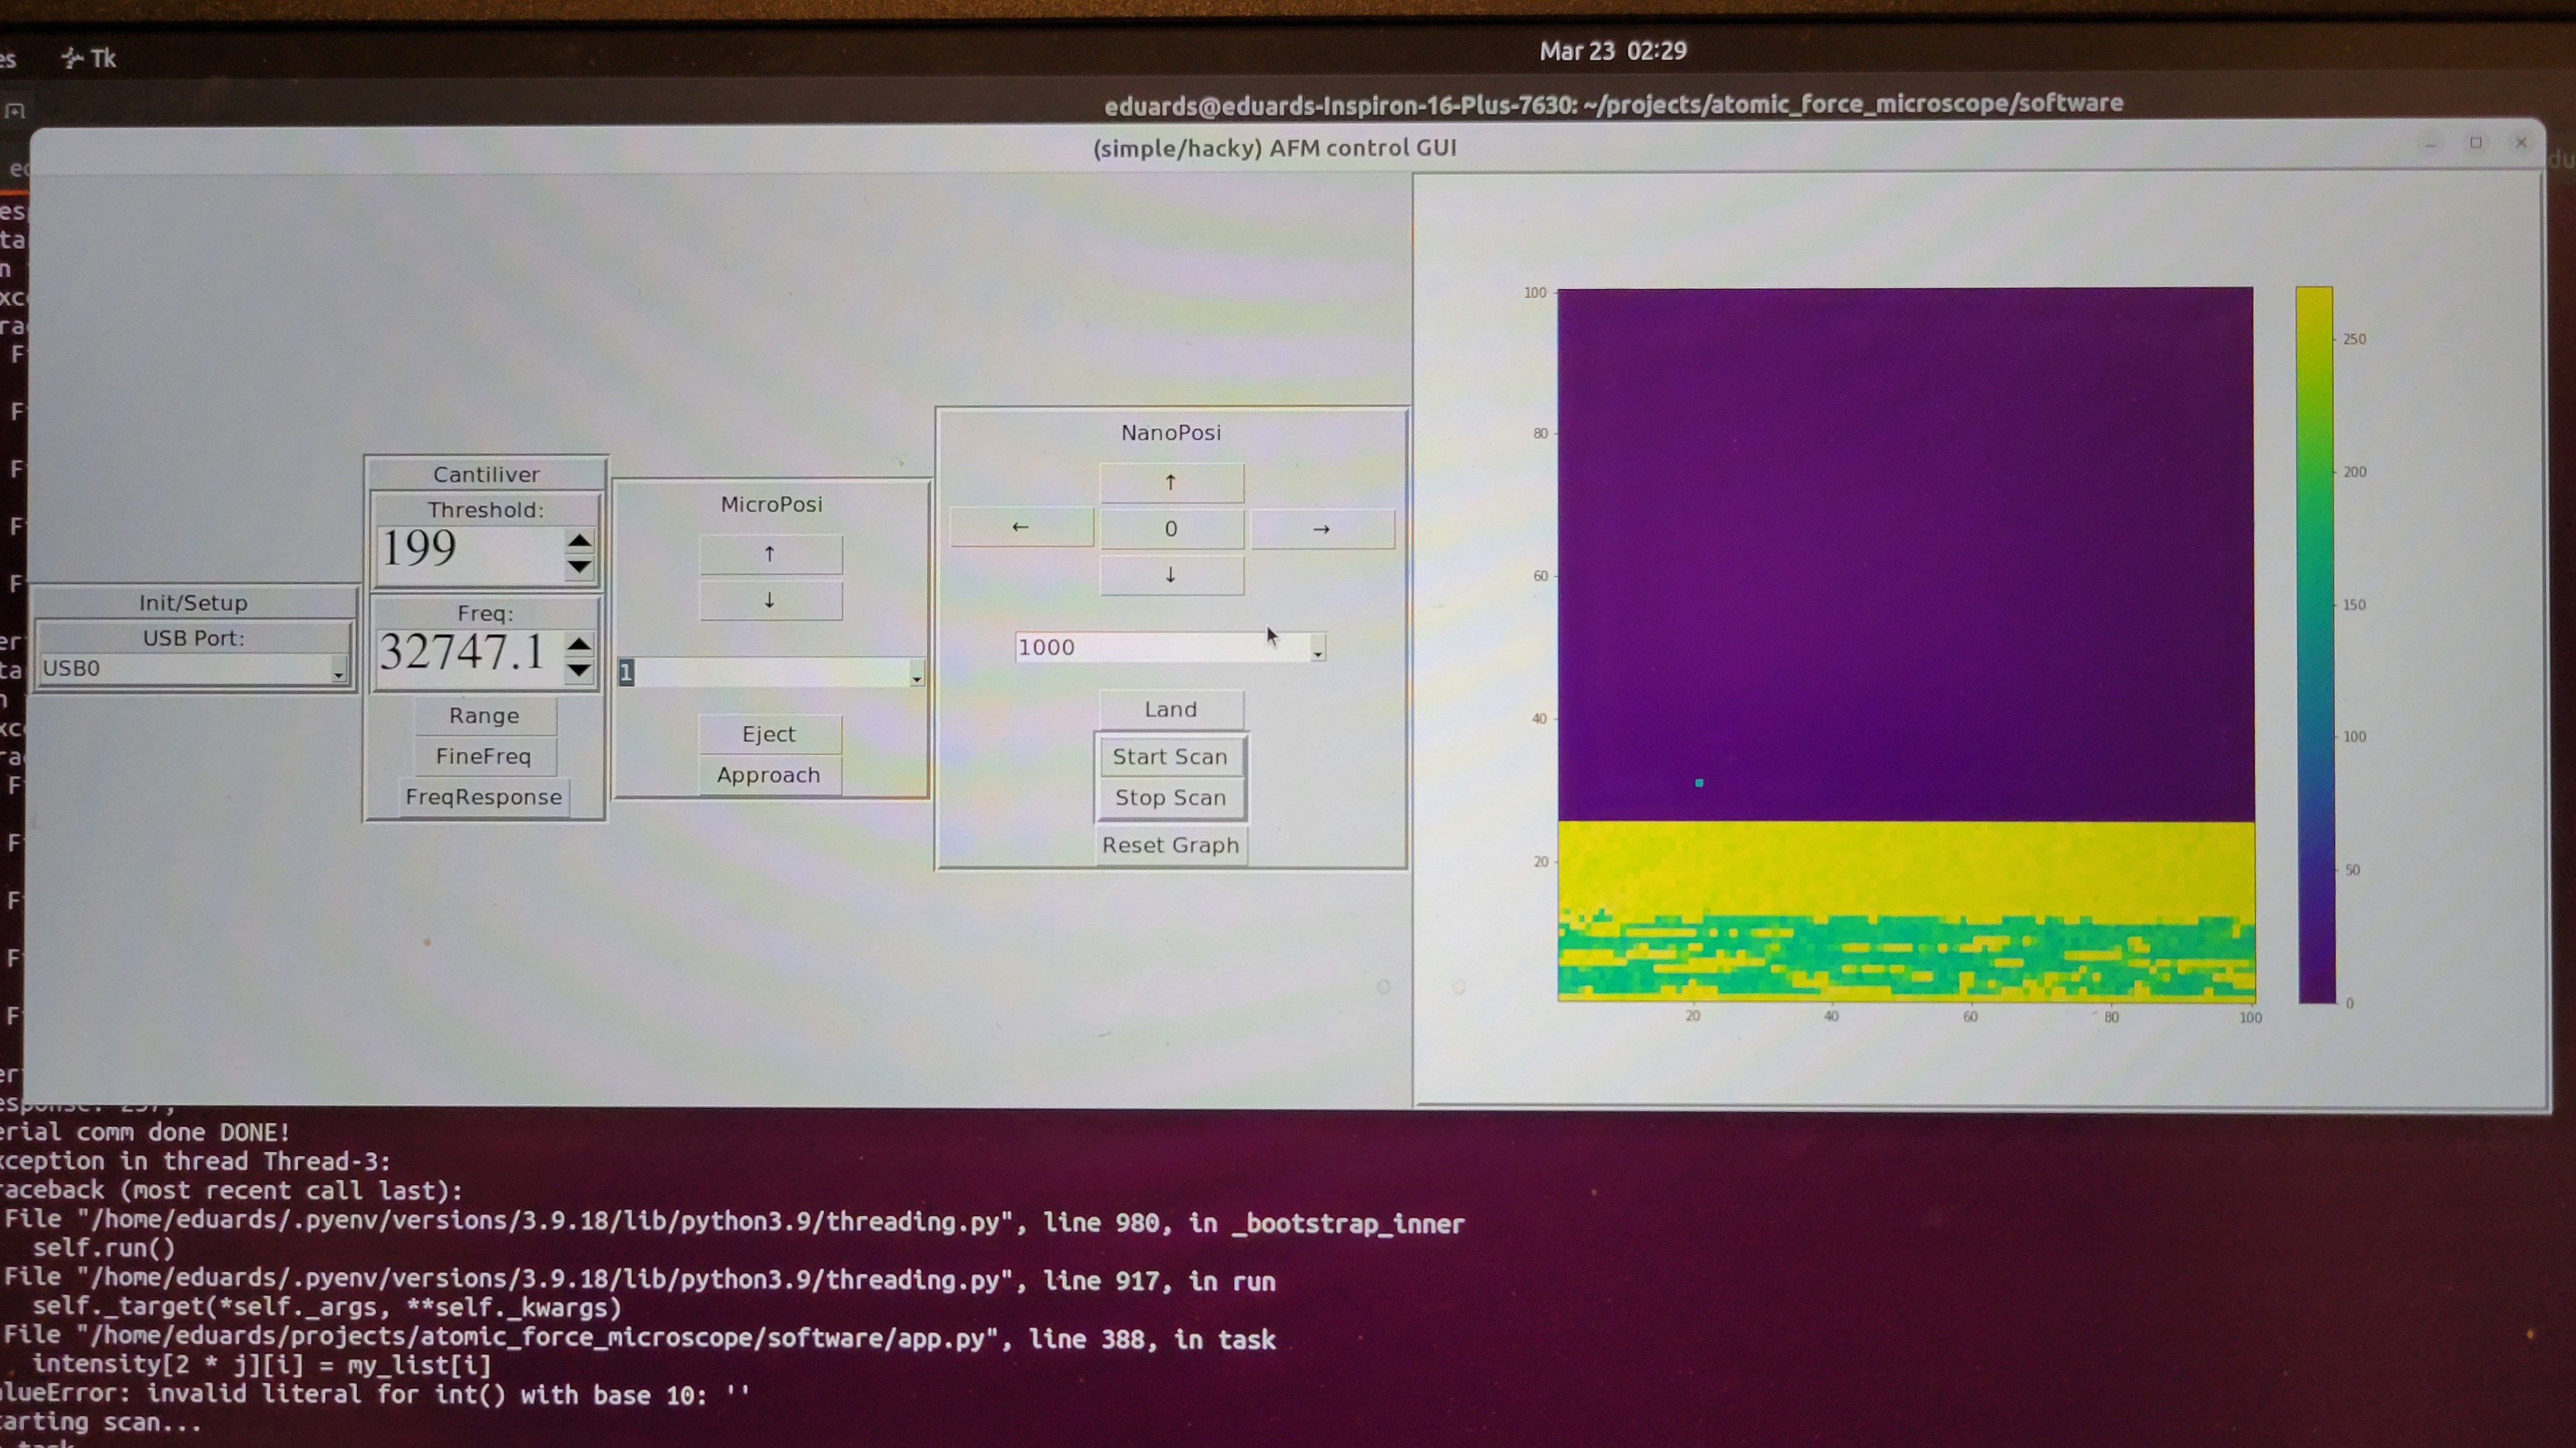Click the MicroPosi down arrow
Image resolution: width=2576 pixels, height=1448 pixels.
(x=769, y=600)
